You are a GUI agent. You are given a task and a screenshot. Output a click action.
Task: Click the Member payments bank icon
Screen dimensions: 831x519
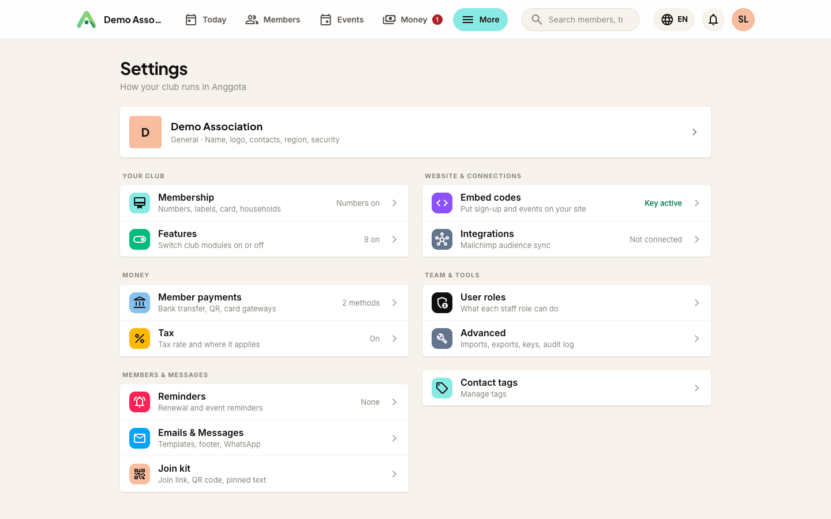[x=140, y=303]
